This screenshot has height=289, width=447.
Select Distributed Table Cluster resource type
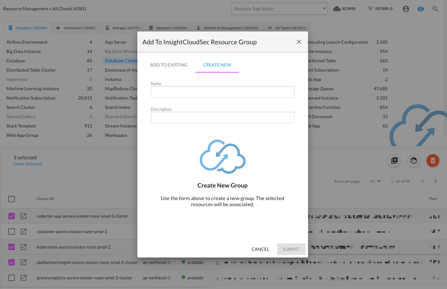click(31, 70)
